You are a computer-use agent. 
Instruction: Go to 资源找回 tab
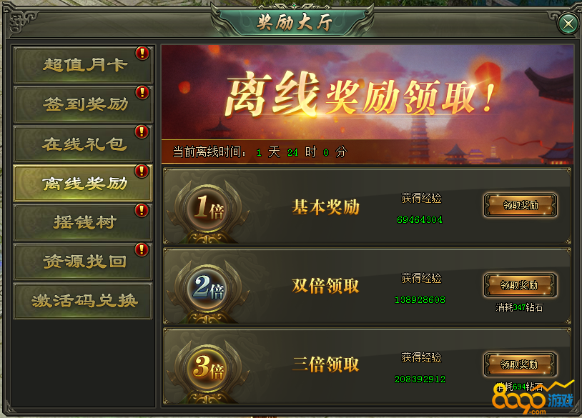83,262
